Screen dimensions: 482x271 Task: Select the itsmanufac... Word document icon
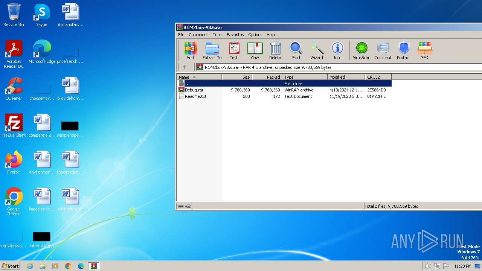70,15
